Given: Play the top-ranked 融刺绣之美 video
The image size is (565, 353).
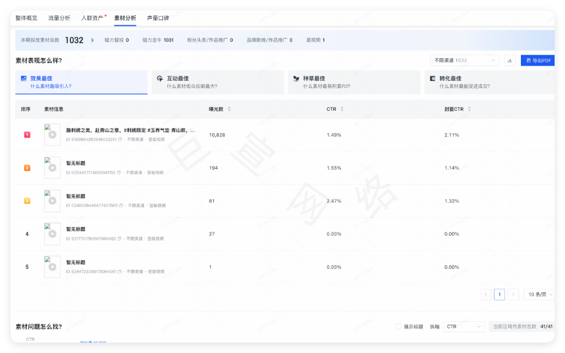Looking at the screenshot, I should tap(51, 134).
